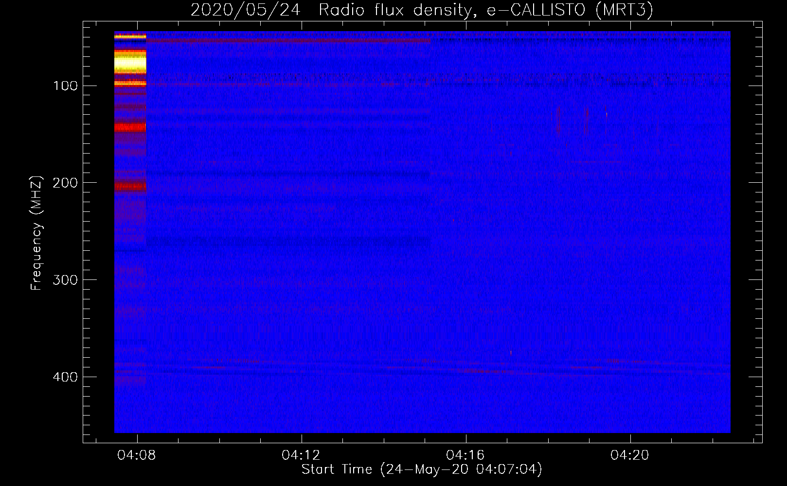The height and width of the screenshot is (486, 787).
Task: Click the plot title '2020/05/24 Radio flux density, e-CALLISTO (MRT3)'
Action: click(x=422, y=10)
